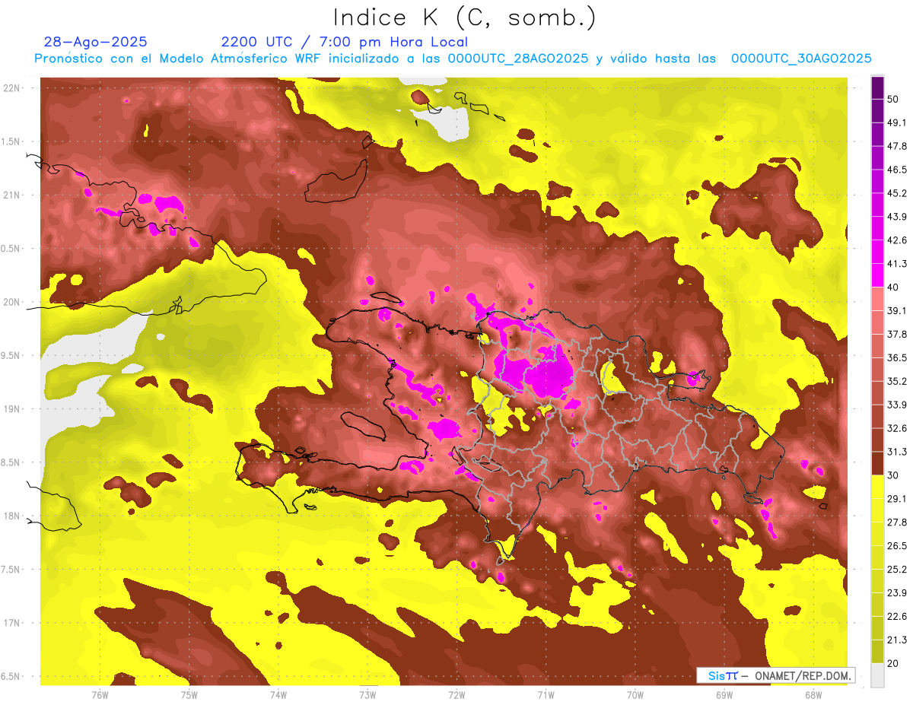913x705 pixels.
Task: Click the '35.2' colorbar label
Action: (897, 381)
